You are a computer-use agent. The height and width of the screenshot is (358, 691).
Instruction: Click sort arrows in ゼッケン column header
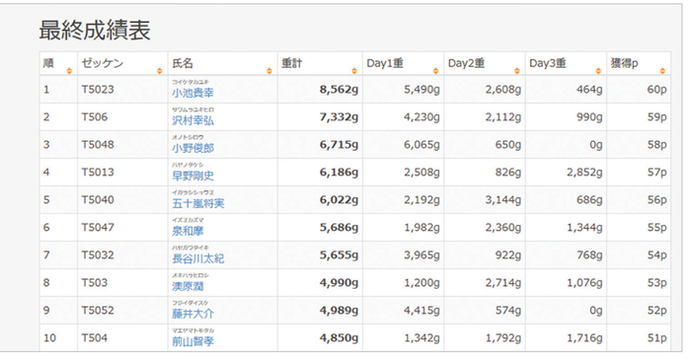pyautogui.click(x=160, y=71)
